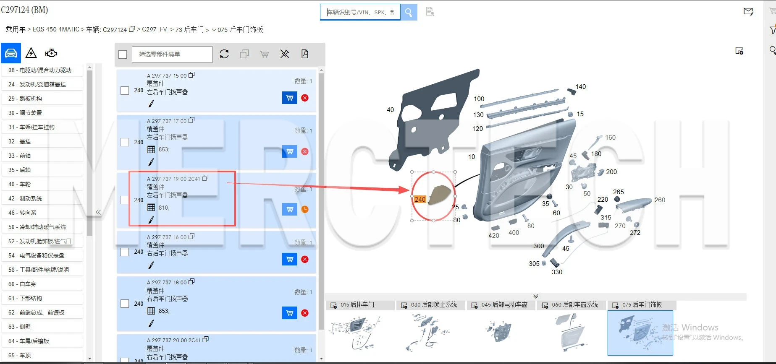776x364 pixels.
Task: Select the high-voltage warning triangle icon
Action: (x=31, y=53)
